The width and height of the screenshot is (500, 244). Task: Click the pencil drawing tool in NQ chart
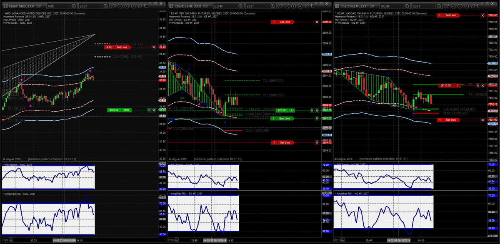[x=447, y=6]
